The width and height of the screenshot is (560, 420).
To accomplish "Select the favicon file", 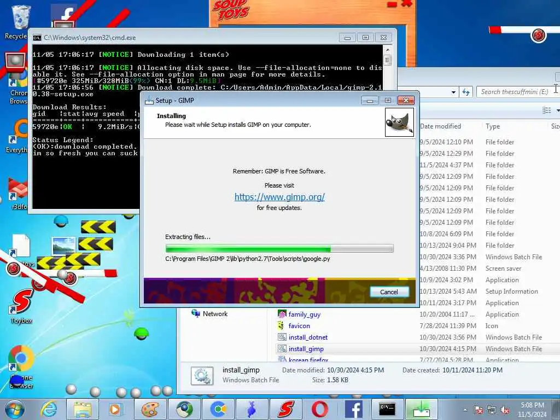I will point(299,326).
